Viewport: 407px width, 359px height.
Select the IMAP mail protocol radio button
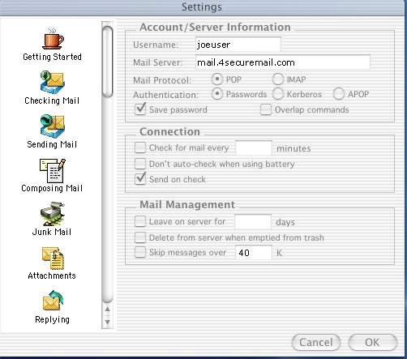click(x=278, y=79)
